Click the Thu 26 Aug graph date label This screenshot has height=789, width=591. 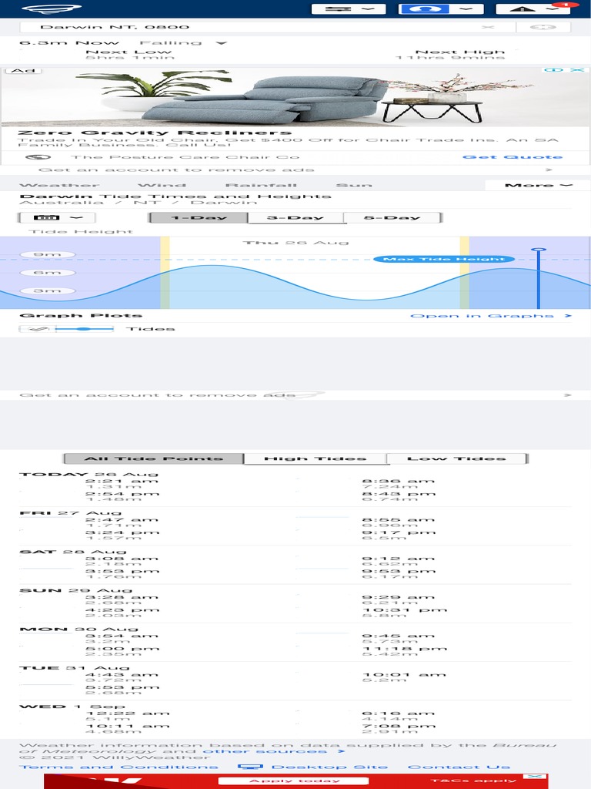click(x=295, y=243)
